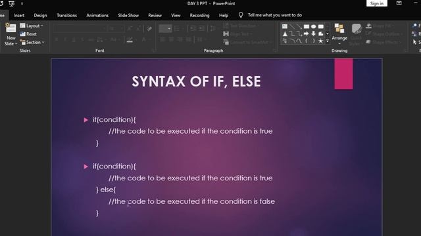Click the Tell me what you want search box
This screenshot has height=236, width=421.
[x=275, y=15]
